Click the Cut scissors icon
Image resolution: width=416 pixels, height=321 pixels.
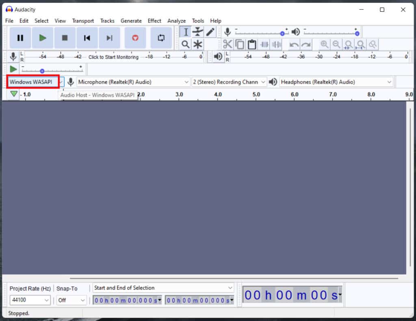[227, 44]
